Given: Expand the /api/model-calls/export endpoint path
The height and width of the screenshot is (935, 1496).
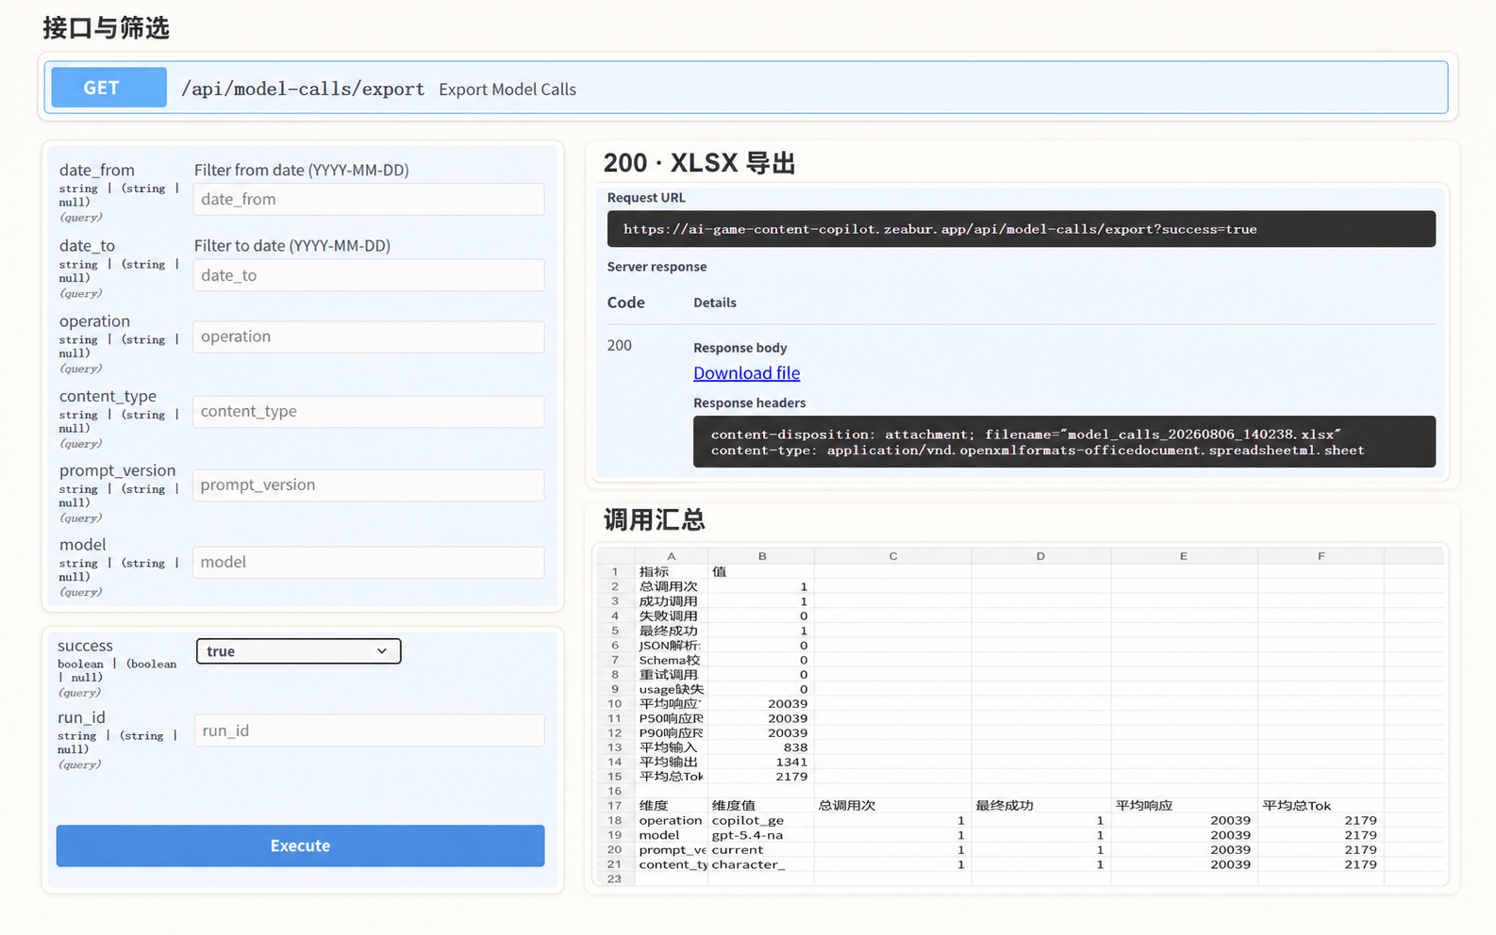Looking at the screenshot, I should tap(303, 89).
